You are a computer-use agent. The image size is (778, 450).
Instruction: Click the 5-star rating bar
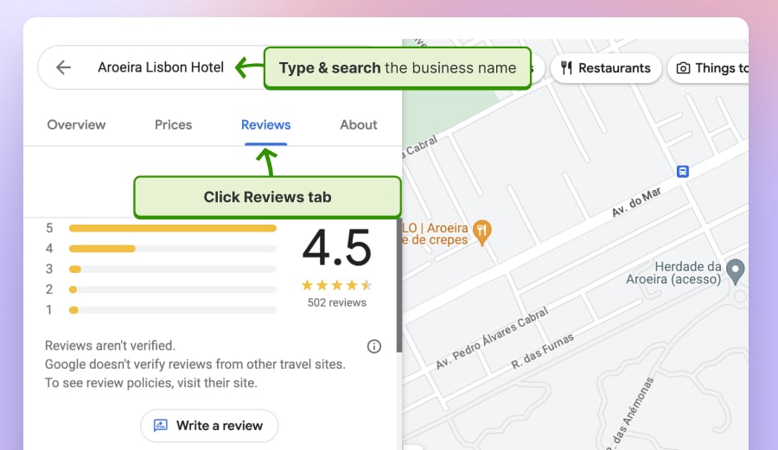point(172,228)
